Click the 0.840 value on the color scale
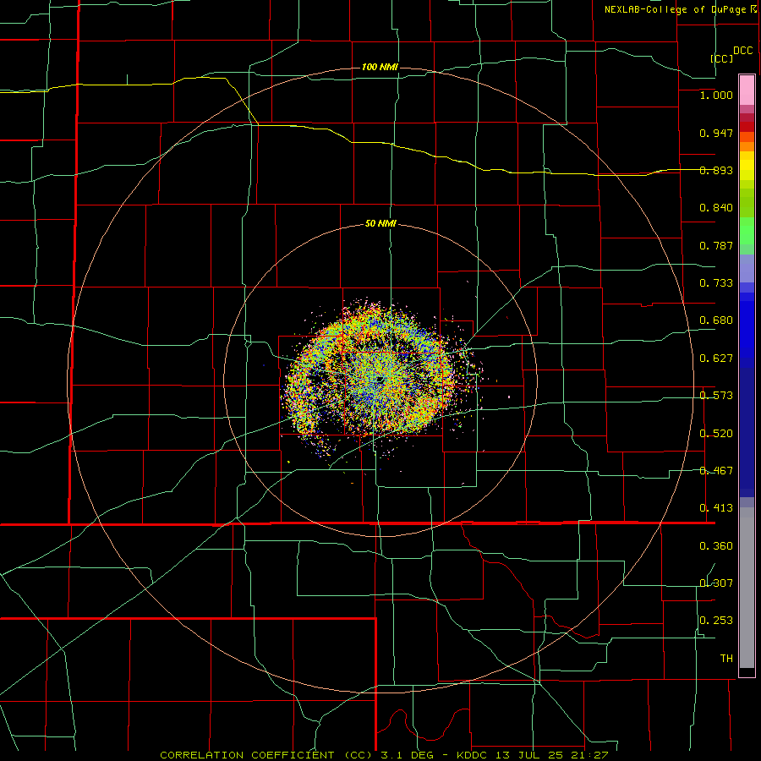 click(716, 208)
